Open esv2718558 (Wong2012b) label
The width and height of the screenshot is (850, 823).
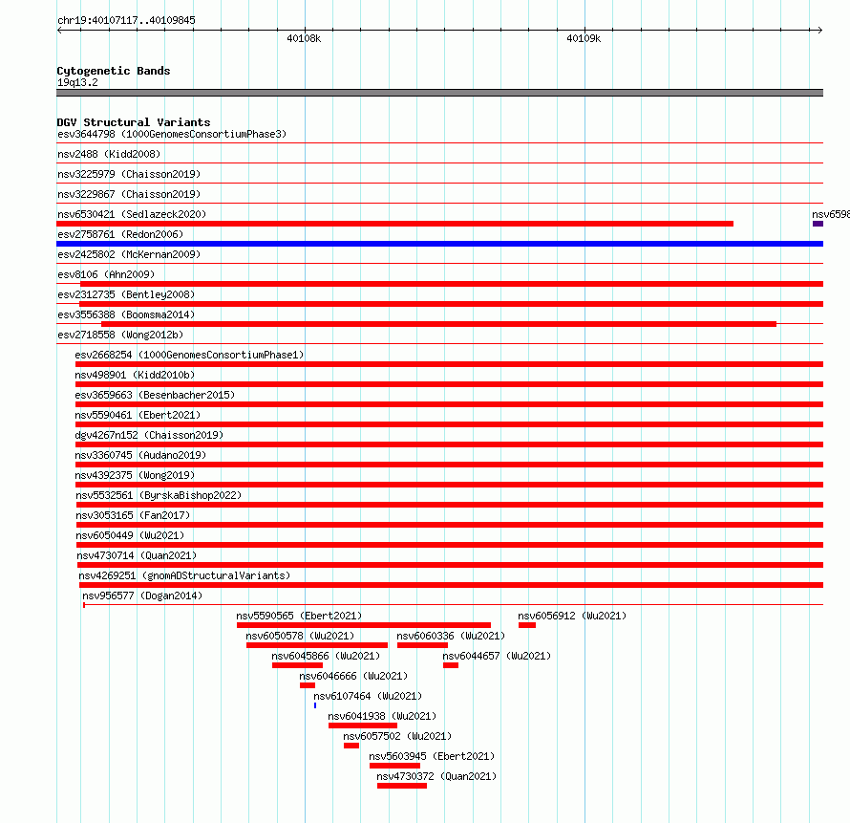tap(120, 335)
